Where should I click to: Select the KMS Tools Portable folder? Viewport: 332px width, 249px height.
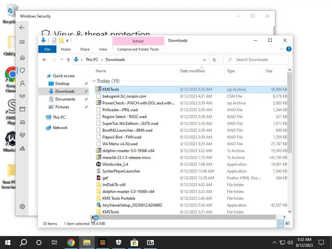click(191, 198)
